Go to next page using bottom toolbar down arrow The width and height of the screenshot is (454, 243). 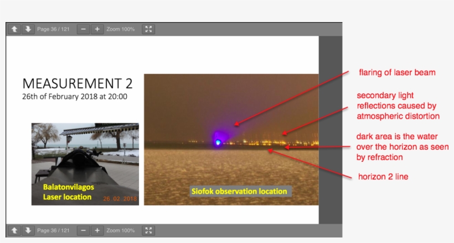(28, 230)
